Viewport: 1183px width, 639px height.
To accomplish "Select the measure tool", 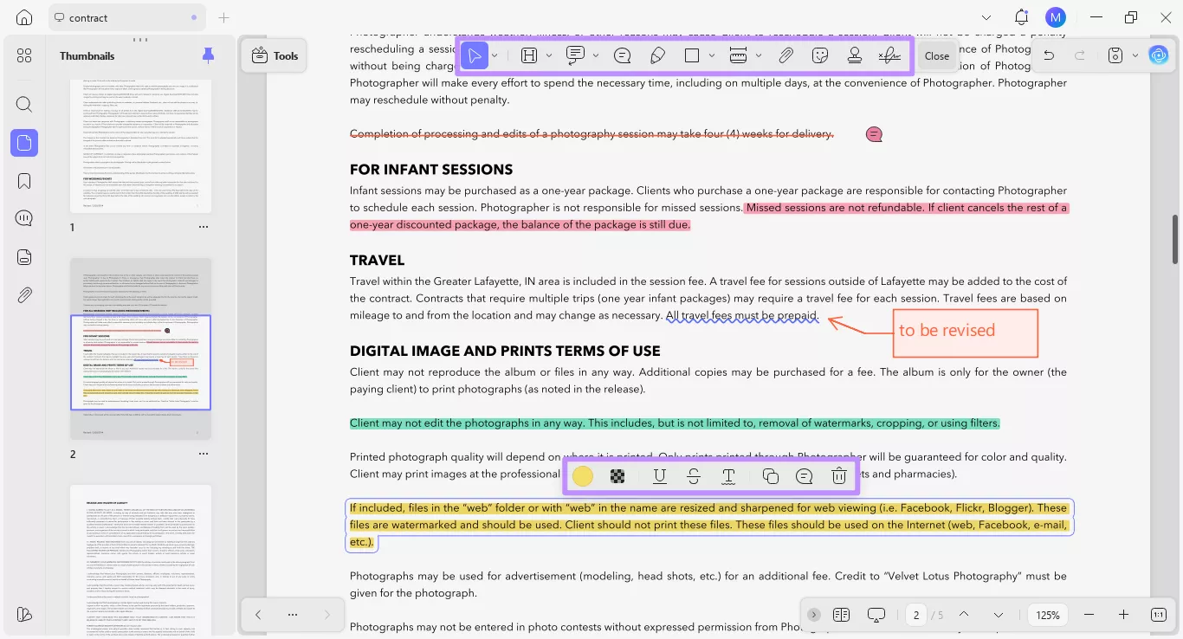I will click(738, 55).
